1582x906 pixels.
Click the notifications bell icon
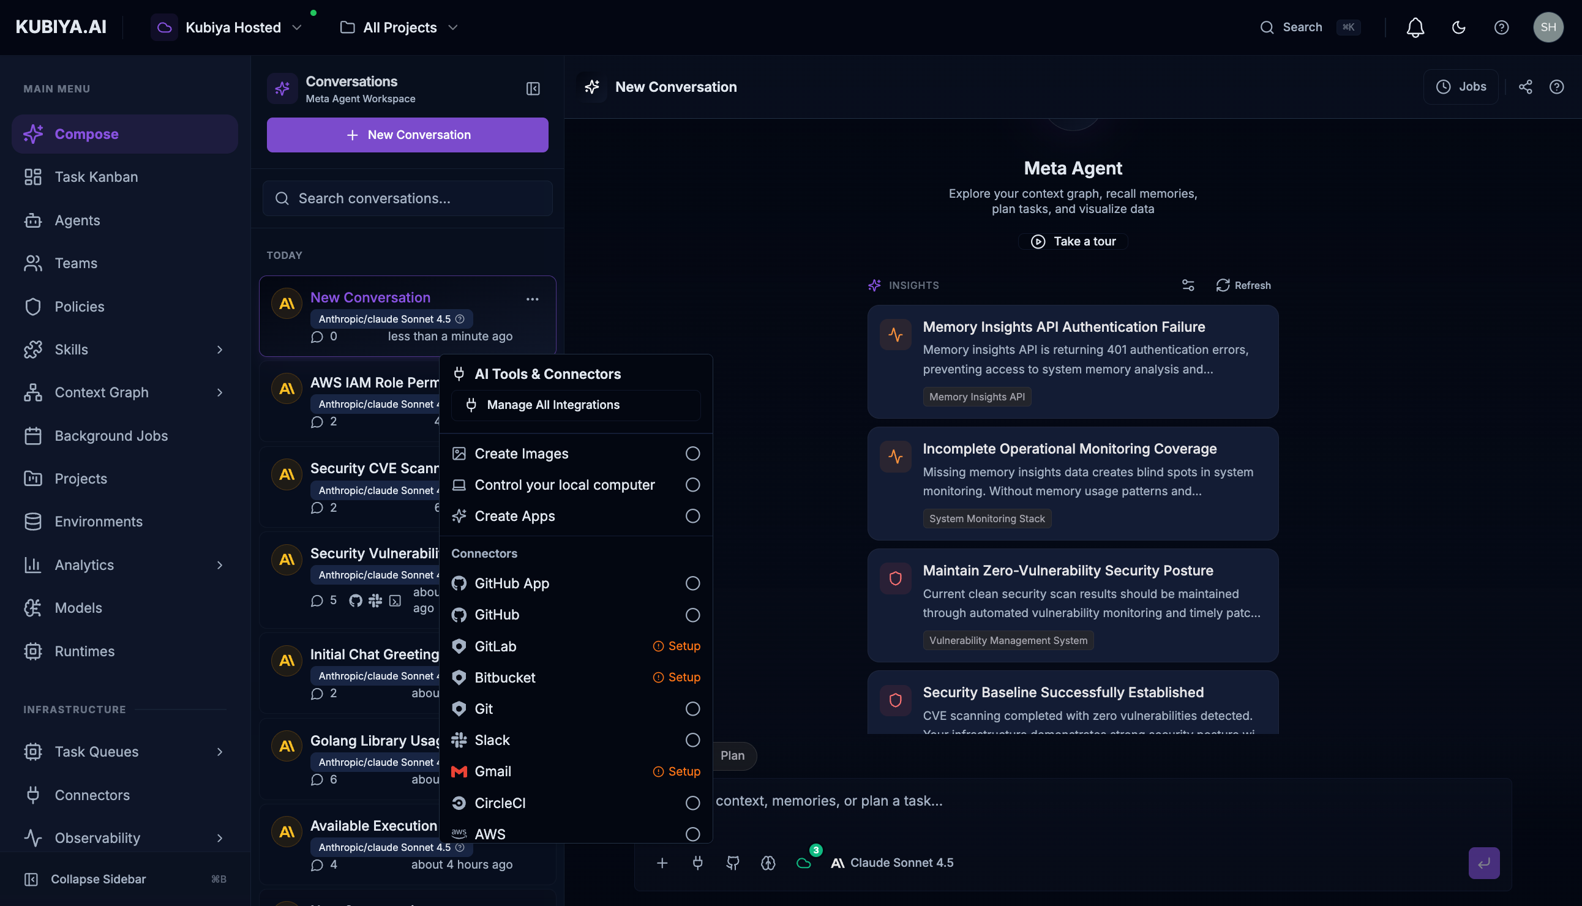1415,28
